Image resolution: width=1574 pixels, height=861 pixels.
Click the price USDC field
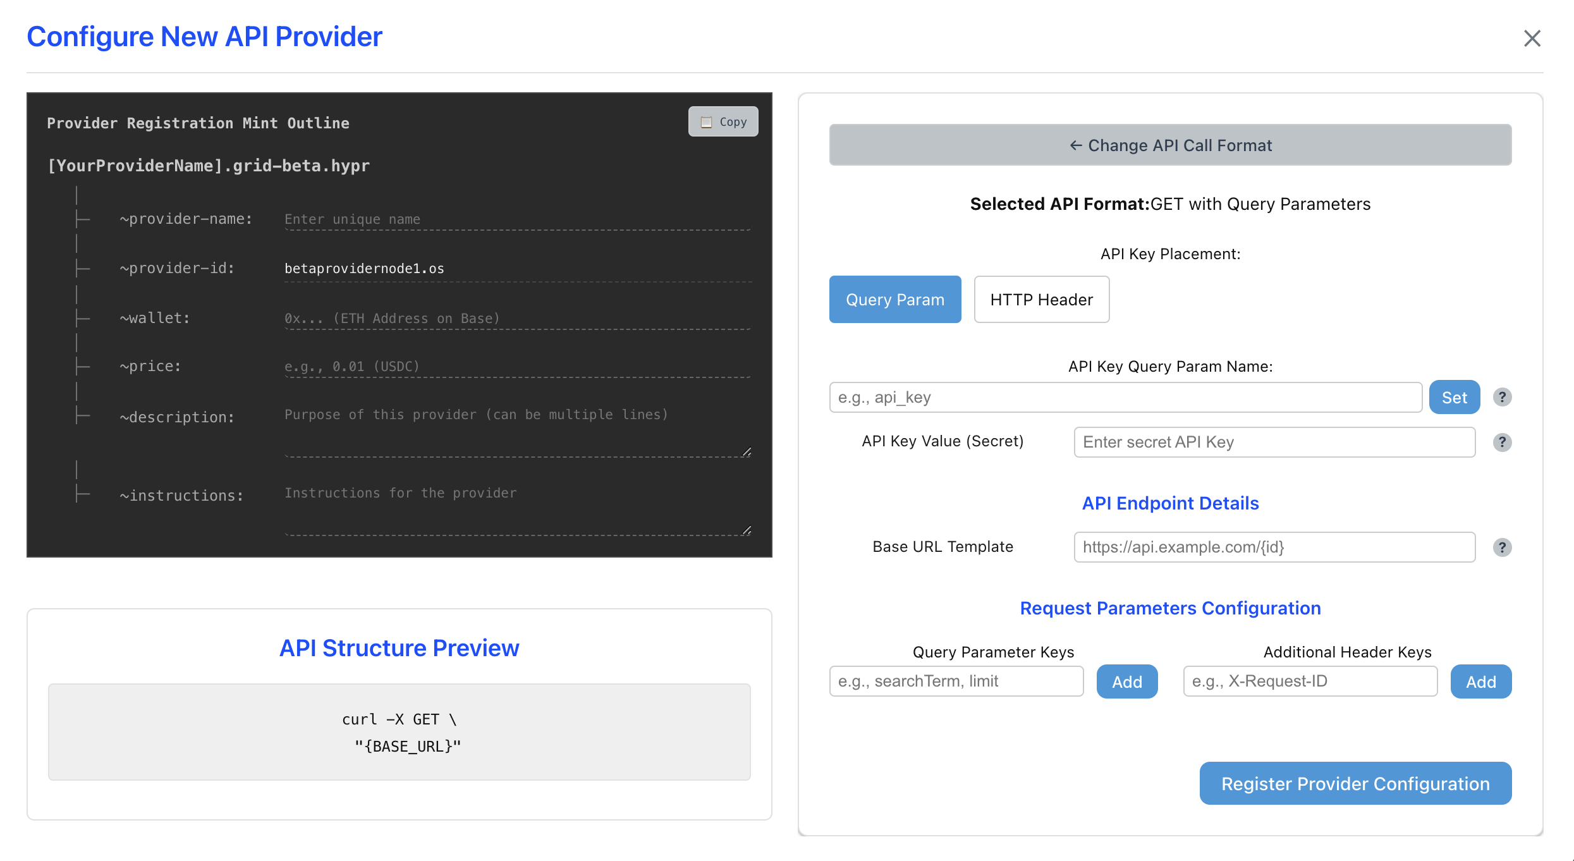[x=518, y=367]
